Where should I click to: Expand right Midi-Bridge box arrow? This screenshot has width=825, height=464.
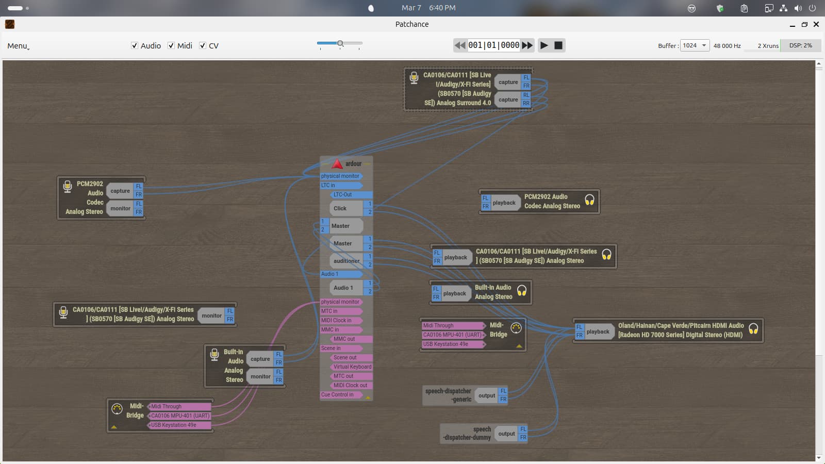click(519, 346)
